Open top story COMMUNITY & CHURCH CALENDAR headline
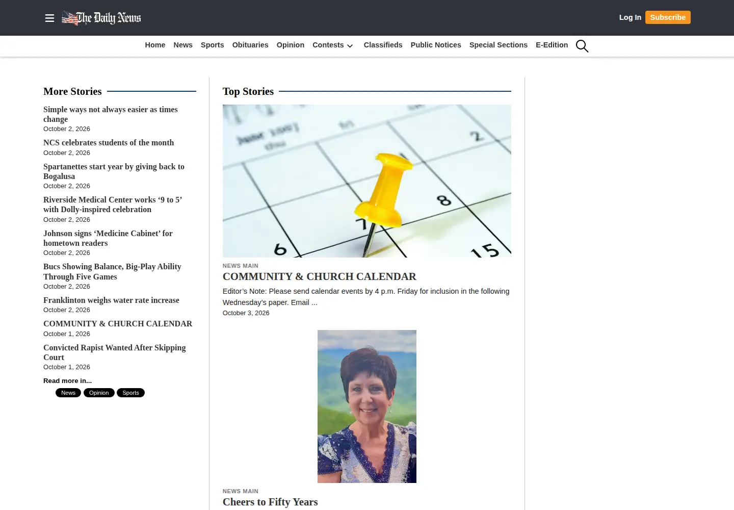734x510 pixels. [x=319, y=276]
